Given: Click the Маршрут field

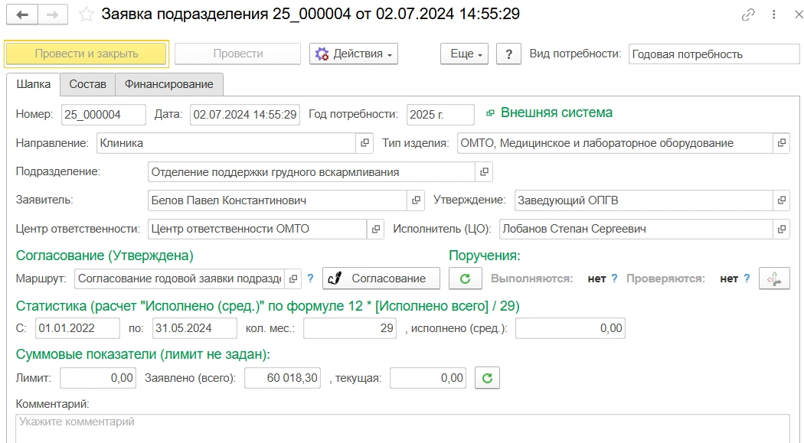Looking at the screenshot, I should point(179,279).
